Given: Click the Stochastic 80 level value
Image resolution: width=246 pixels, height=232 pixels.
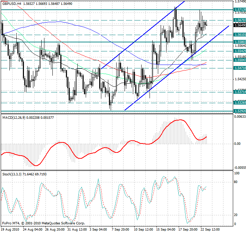Looking at the screenshot, I should tap(236, 182).
